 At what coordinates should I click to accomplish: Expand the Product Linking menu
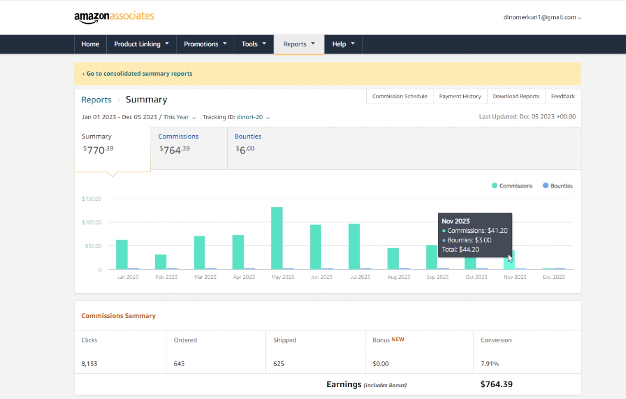(141, 44)
